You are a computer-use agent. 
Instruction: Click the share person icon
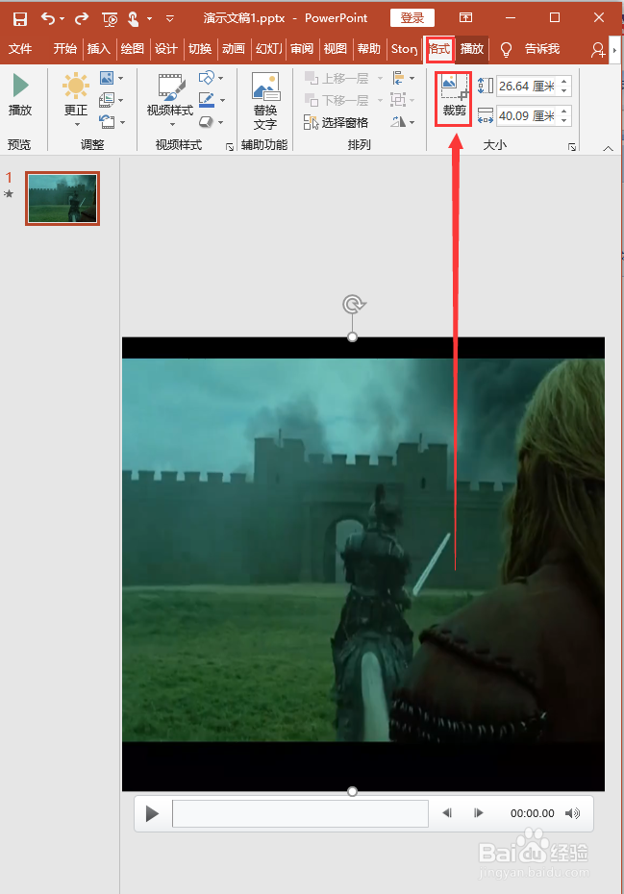pos(597,50)
